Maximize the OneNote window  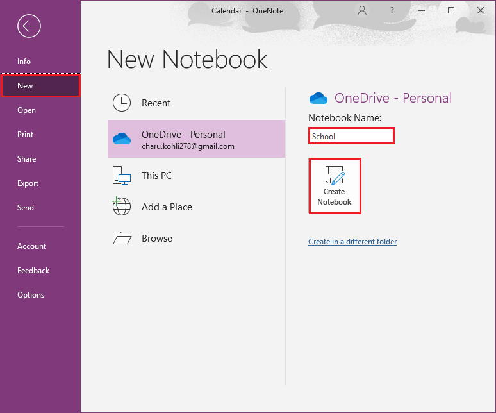point(451,10)
